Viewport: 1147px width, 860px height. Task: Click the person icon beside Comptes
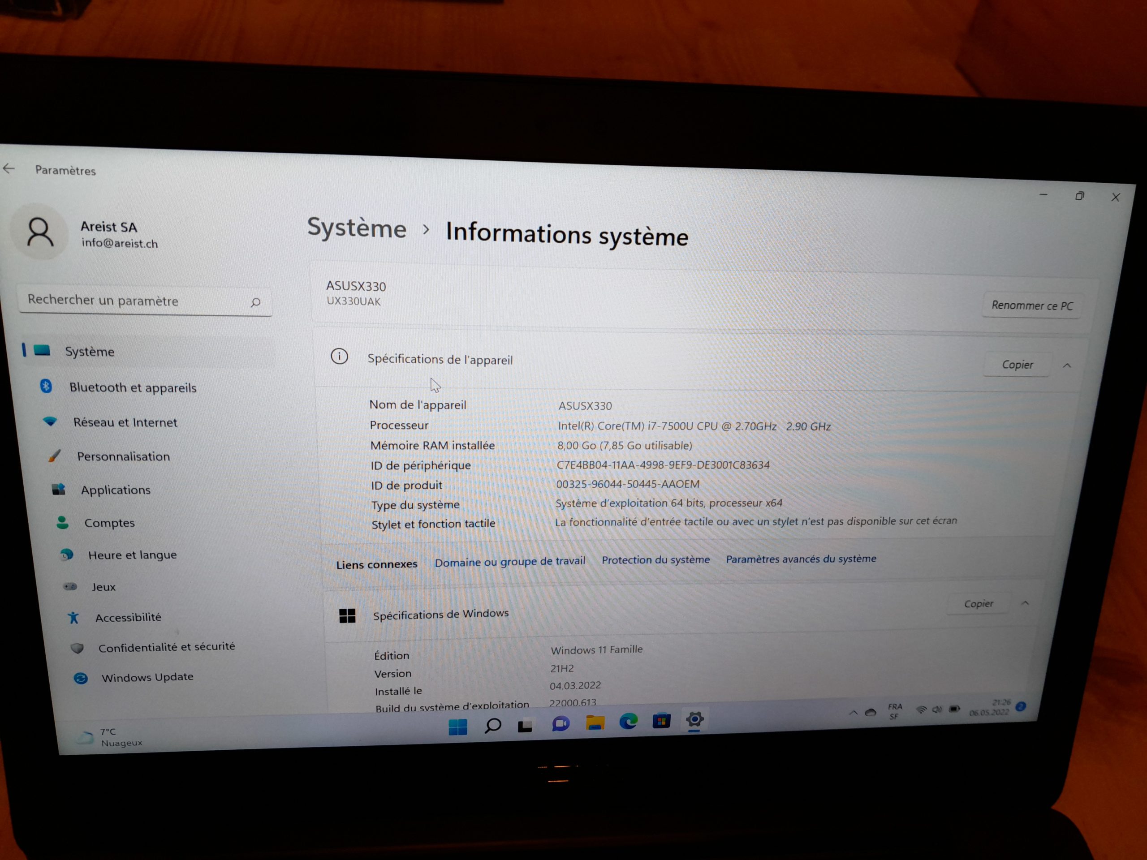pos(62,522)
